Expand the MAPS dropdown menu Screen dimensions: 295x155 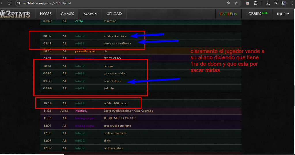point(90,14)
